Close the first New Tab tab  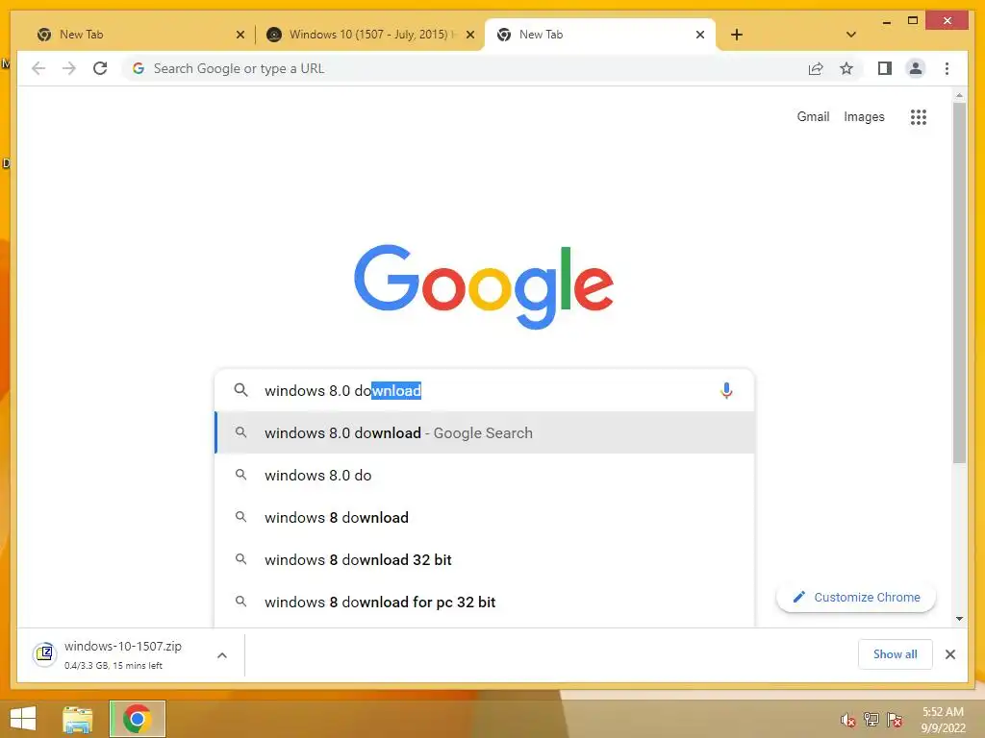(240, 35)
